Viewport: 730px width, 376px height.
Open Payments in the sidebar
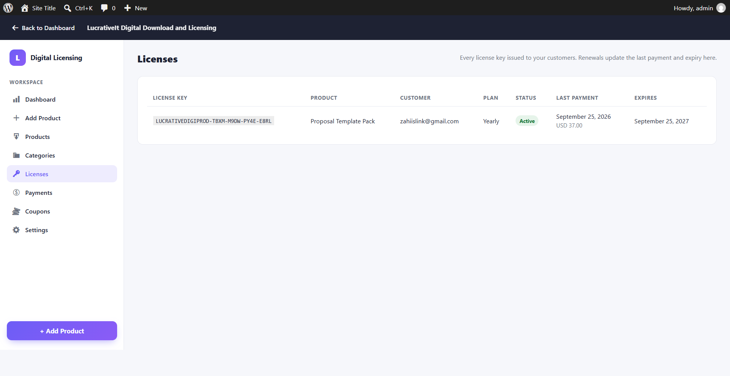click(x=62, y=193)
